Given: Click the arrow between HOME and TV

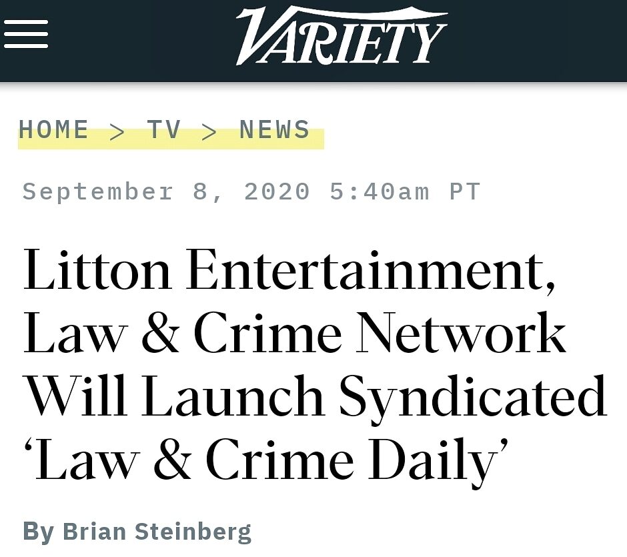Looking at the screenshot, I should (x=117, y=131).
